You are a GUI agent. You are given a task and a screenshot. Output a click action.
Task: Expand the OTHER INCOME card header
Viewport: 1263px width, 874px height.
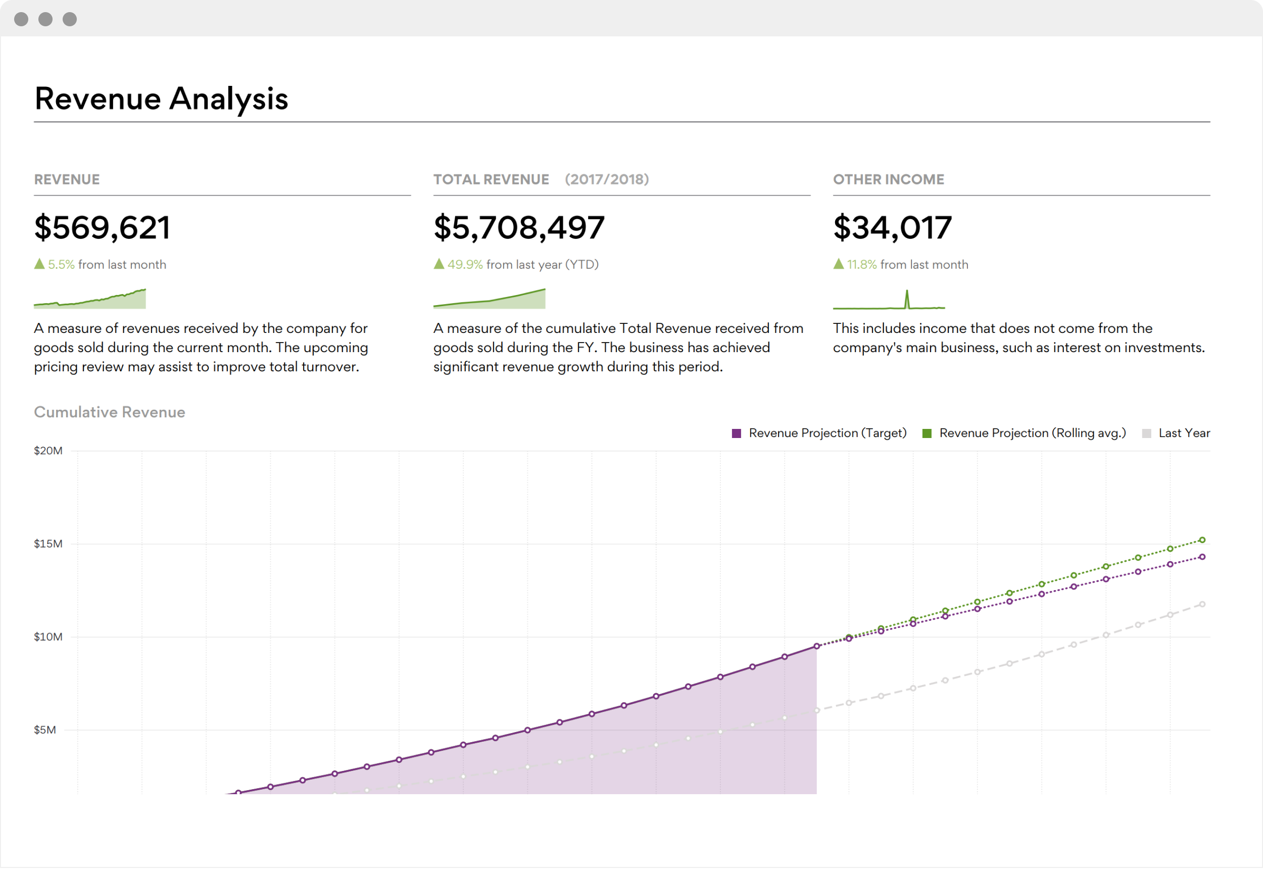(x=888, y=179)
